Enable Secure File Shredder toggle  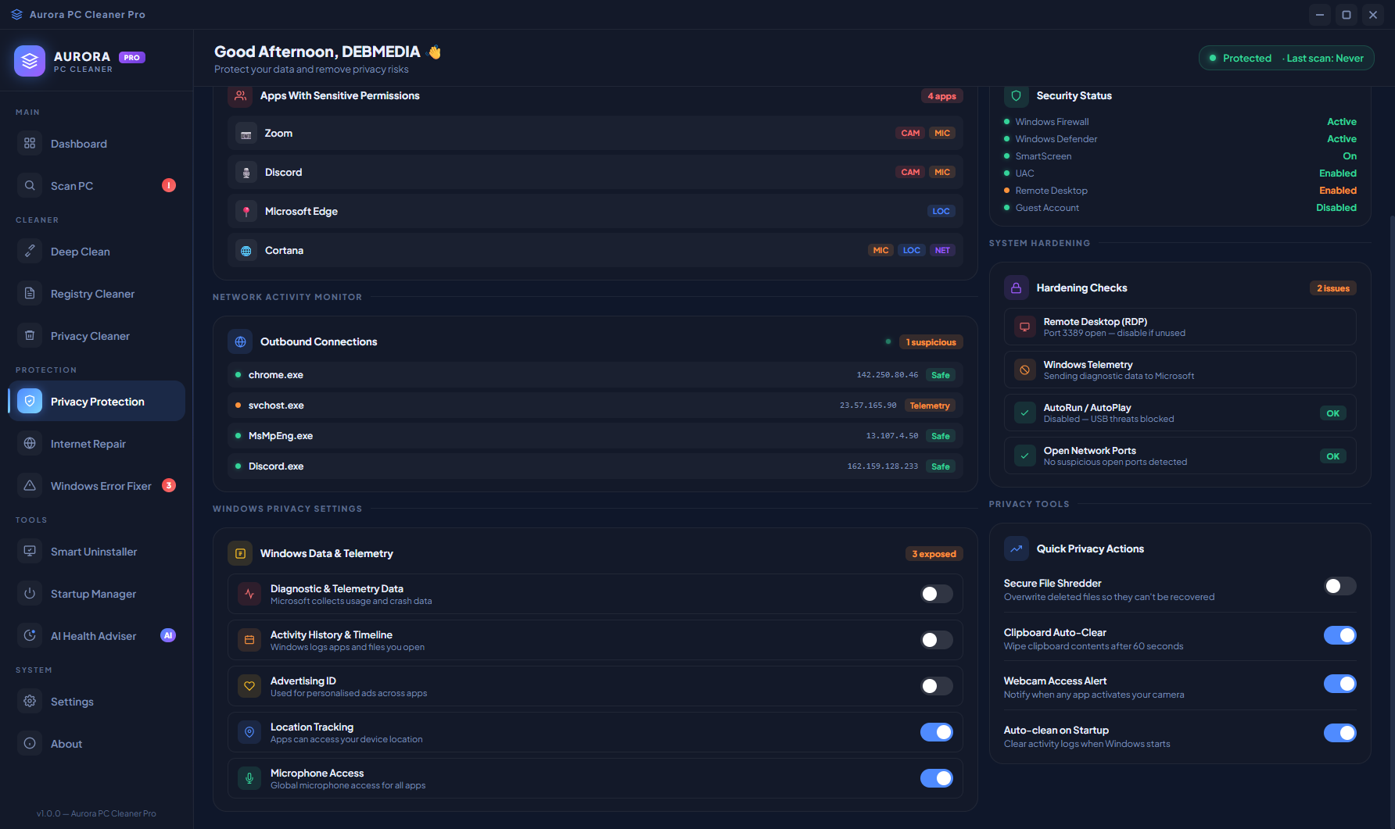point(1339,586)
